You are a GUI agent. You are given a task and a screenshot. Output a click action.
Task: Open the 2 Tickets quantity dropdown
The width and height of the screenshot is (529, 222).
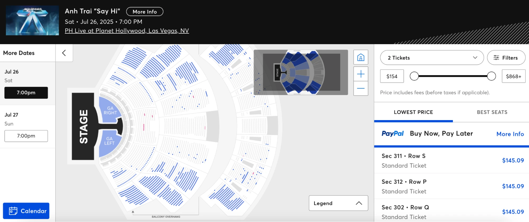click(x=432, y=58)
